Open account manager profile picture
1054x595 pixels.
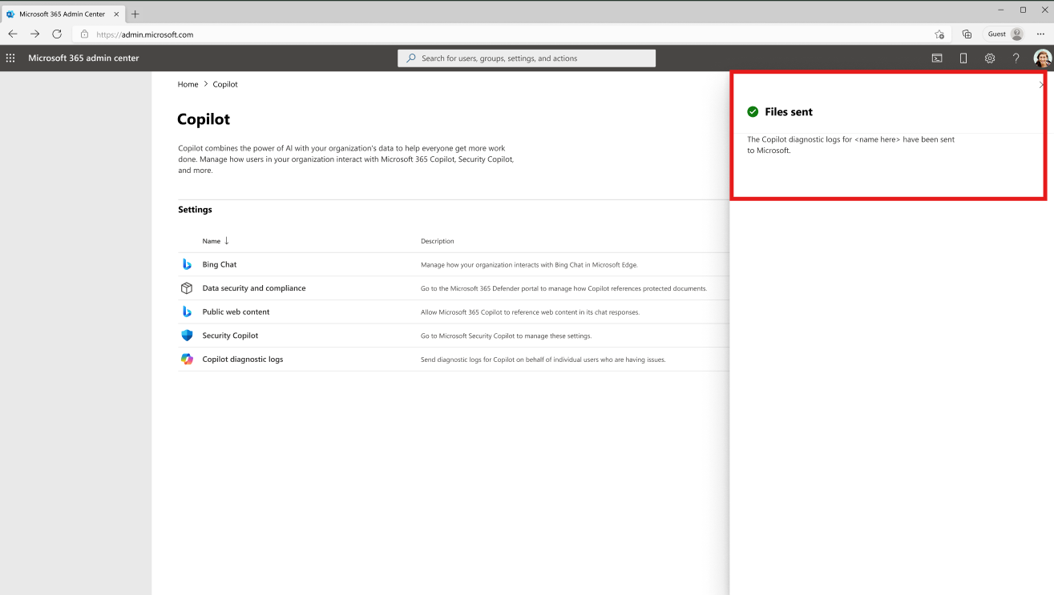[1042, 58]
